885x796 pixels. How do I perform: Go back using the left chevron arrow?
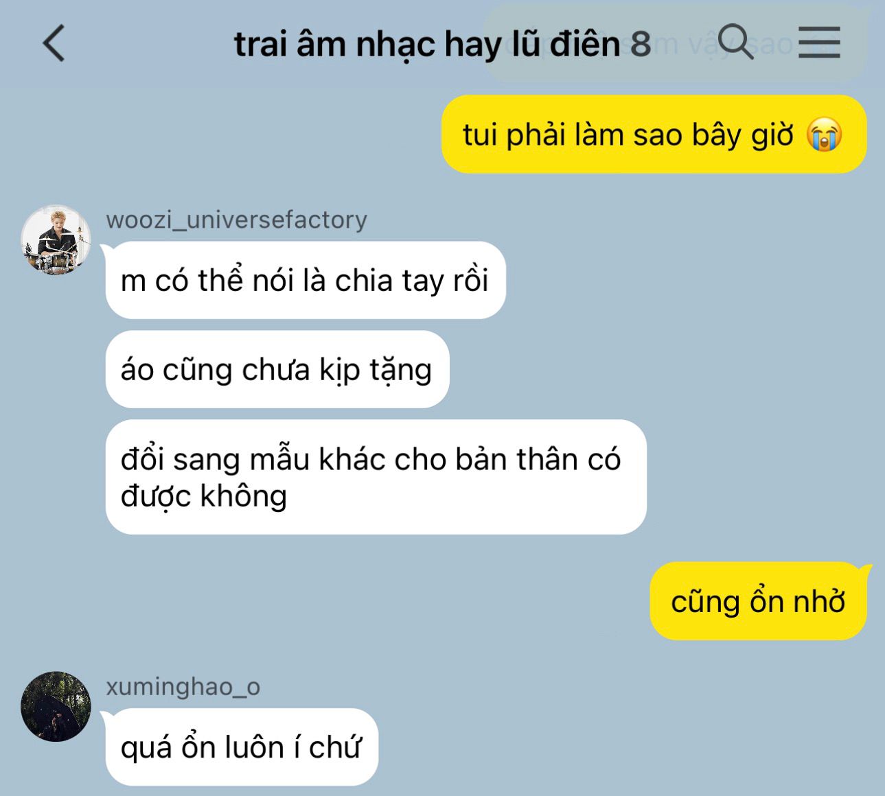click(x=54, y=43)
